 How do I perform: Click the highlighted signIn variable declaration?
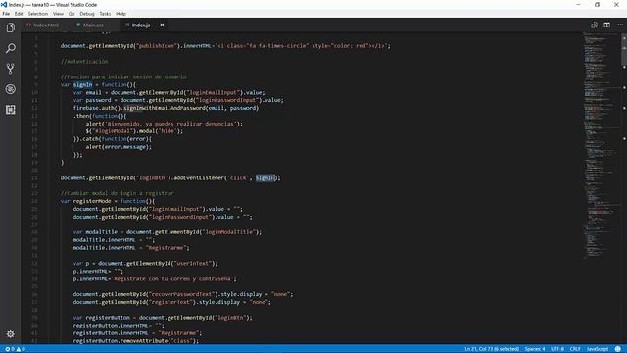coord(82,85)
